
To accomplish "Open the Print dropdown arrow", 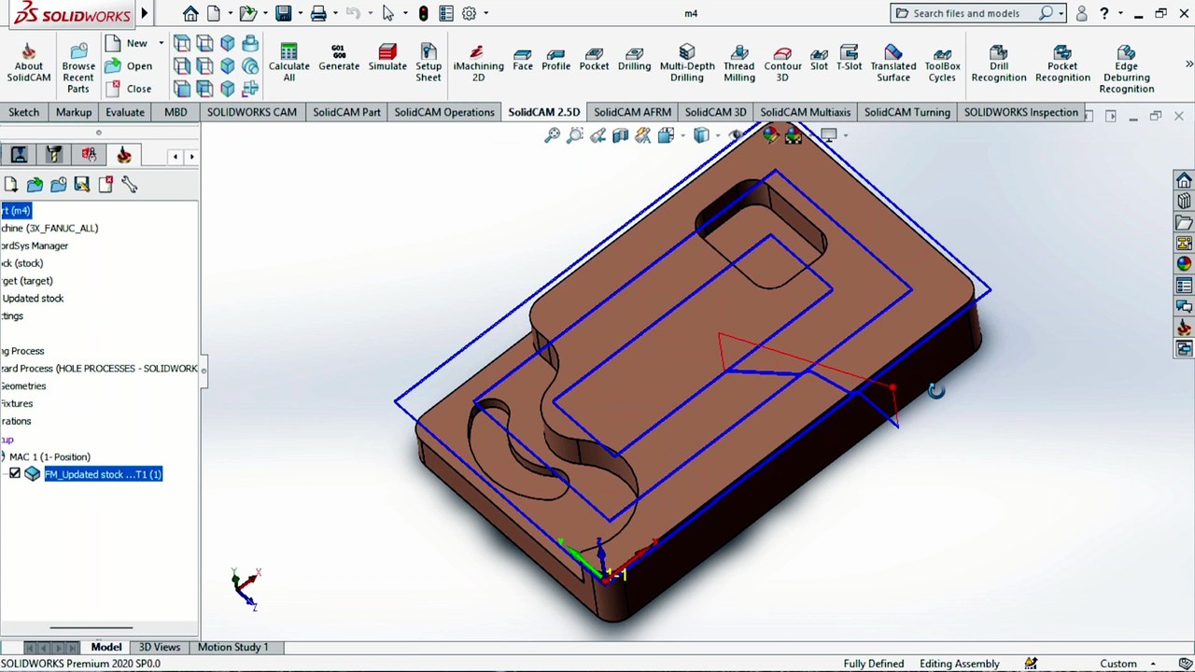I will coord(335,13).
